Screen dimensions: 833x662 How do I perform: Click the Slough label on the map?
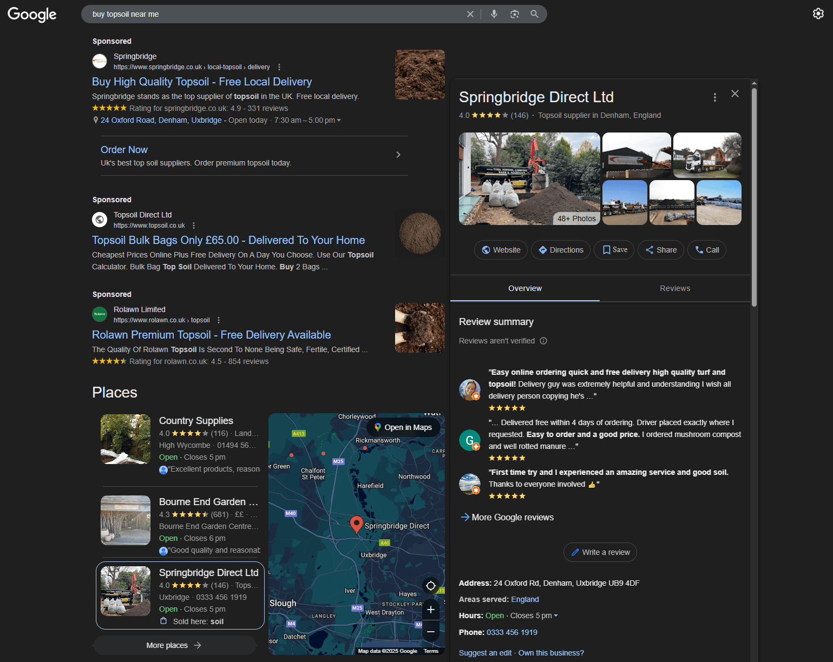pos(283,603)
